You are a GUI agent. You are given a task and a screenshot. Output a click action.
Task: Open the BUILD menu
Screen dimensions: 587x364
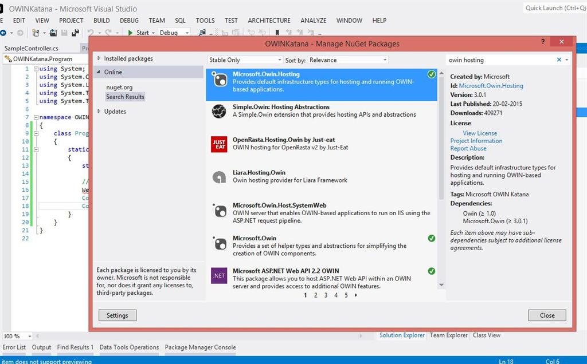[x=101, y=21]
